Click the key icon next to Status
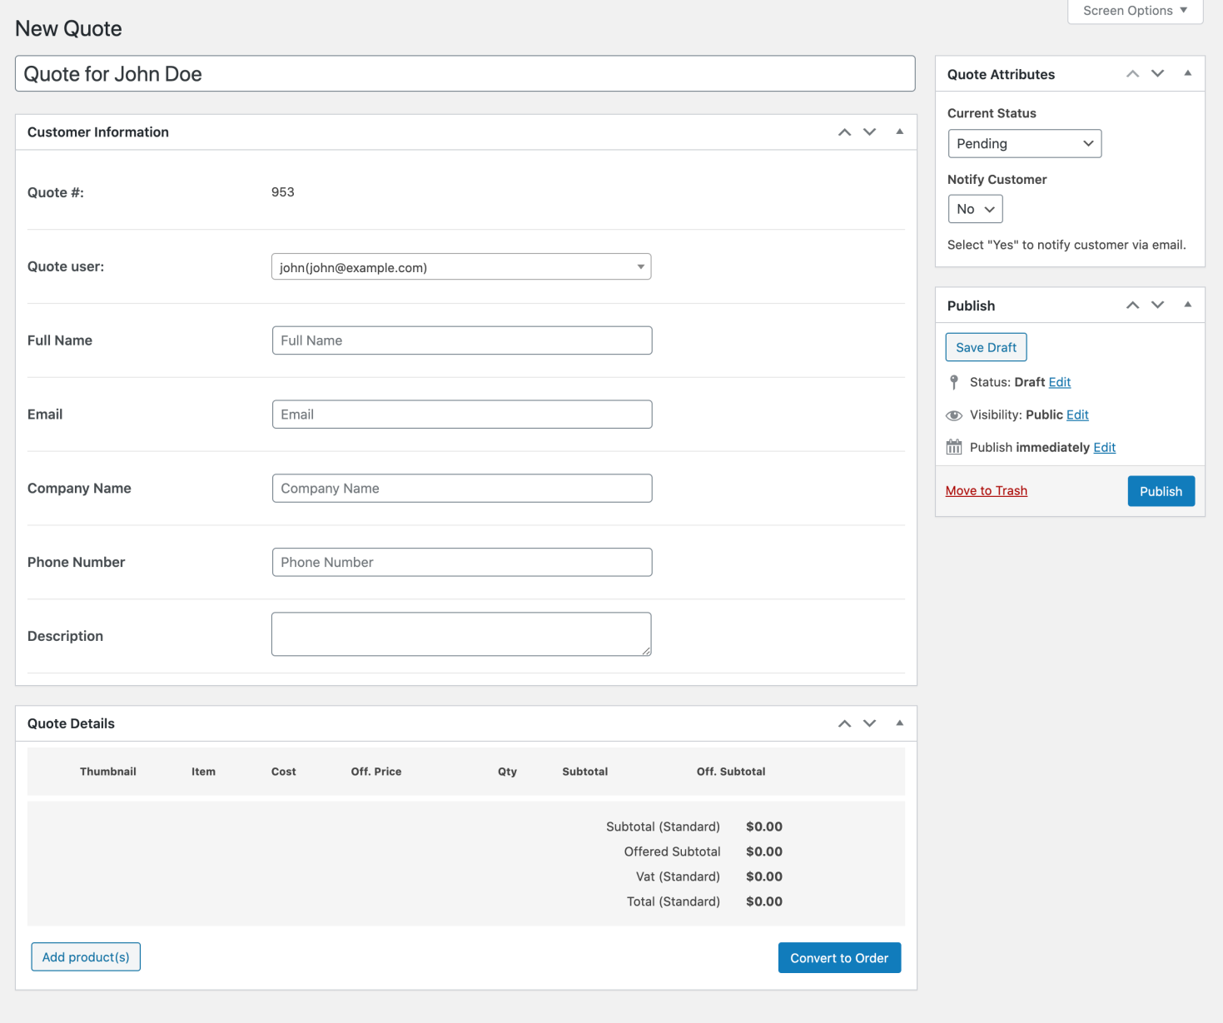The width and height of the screenshot is (1223, 1023). [953, 382]
